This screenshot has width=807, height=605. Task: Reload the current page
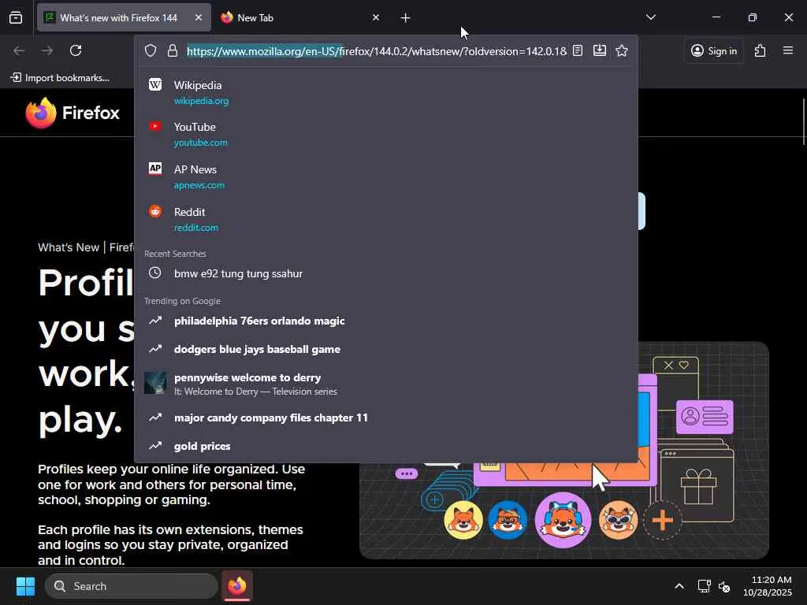point(76,50)
